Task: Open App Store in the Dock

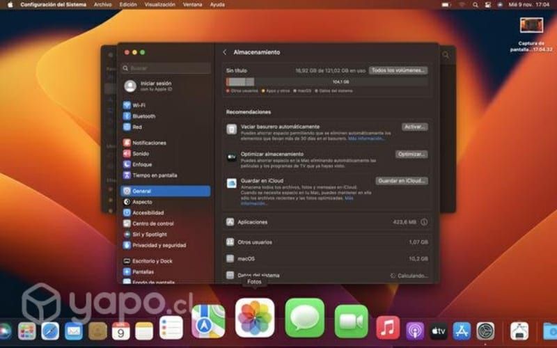Action: coord(462,331)
